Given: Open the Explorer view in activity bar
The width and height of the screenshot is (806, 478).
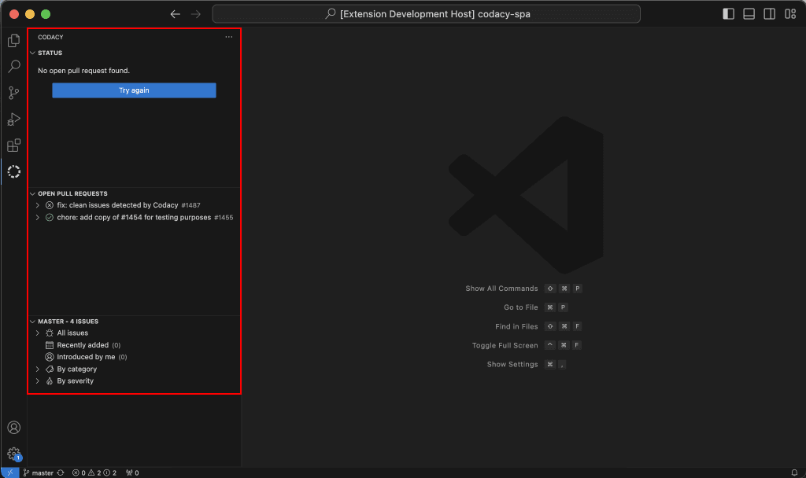Looking at the screenshot, I should point(13,40).
